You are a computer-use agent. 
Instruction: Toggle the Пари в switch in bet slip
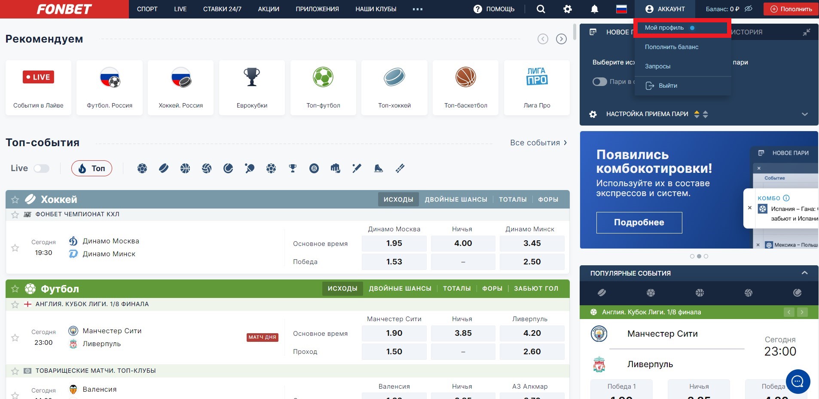(600, 82)
